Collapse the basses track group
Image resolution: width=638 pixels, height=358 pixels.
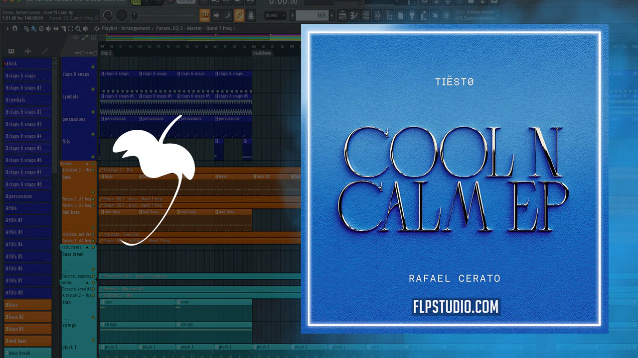[88, 164]
